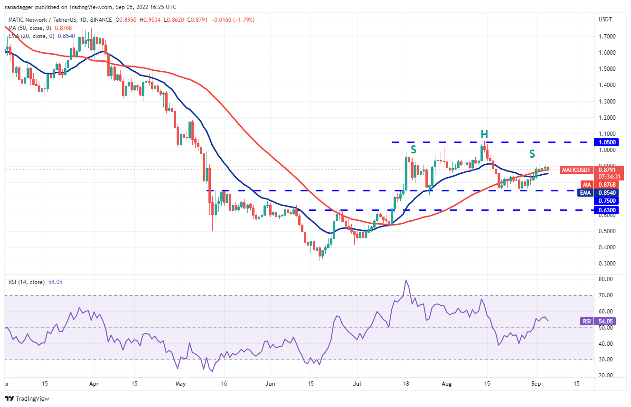The image size is (631, 407).
Task: Click the purple RSI tag on the RSI axis
Action: [x=587, y=322]
